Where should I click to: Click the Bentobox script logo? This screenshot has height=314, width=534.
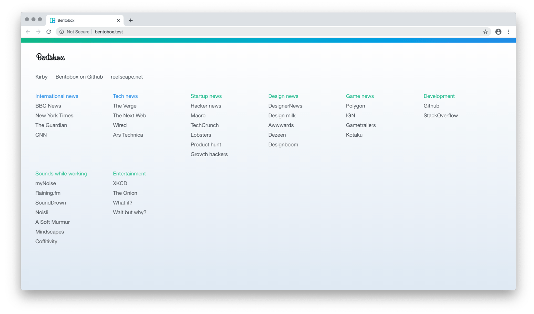coord(50,57)
